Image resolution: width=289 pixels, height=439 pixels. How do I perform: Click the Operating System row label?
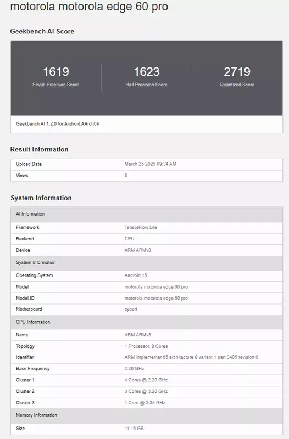[34, 275]
